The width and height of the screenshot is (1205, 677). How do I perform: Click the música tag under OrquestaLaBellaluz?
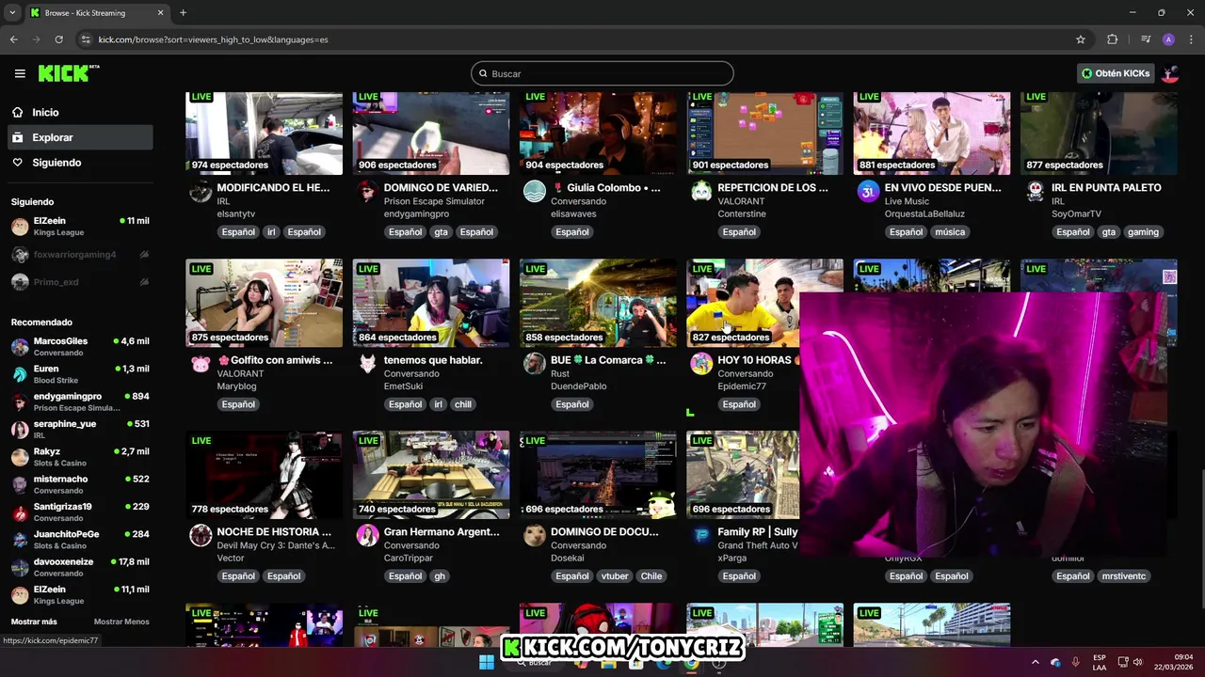pos(950,232)
